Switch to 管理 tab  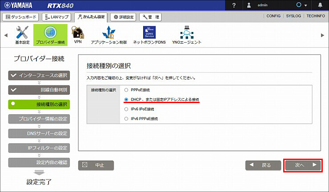[150, 17]
